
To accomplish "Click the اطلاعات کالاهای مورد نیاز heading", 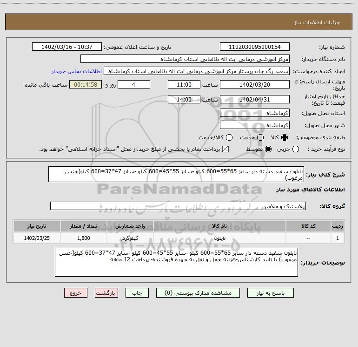I will (310, 190).
